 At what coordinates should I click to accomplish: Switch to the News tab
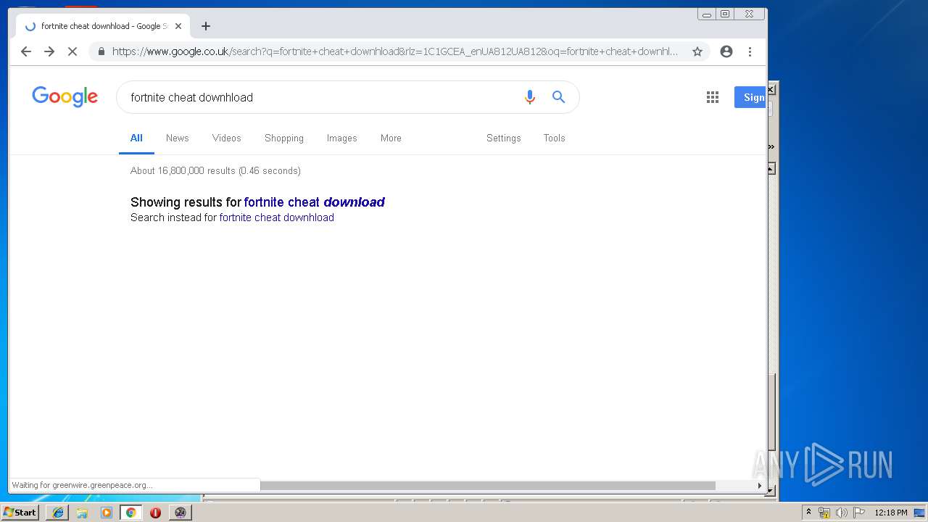click(177, 138)
